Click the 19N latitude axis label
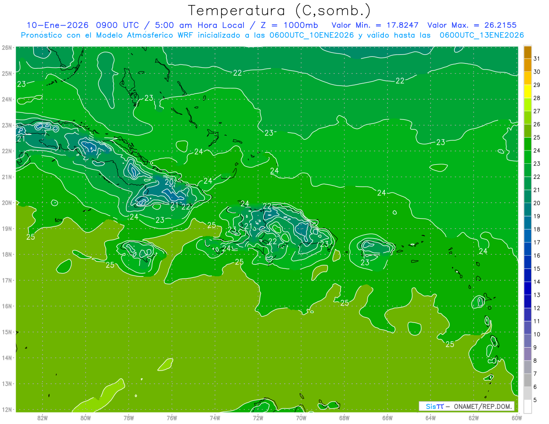Image resolution: width=549 pixels, height=424 pixels. (7, 229)
